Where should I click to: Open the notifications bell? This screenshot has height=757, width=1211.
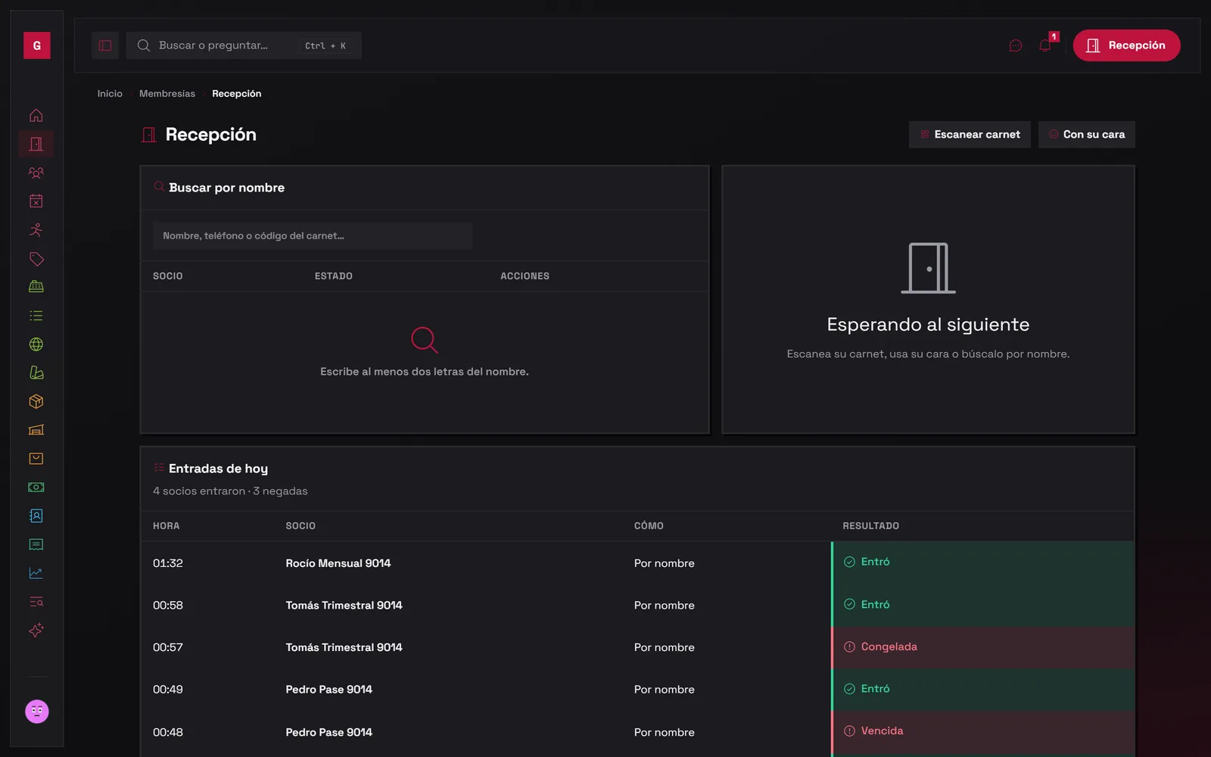click(1045, 45)
